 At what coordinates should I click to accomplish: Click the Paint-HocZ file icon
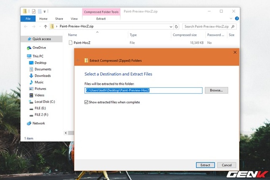point(70,42)
